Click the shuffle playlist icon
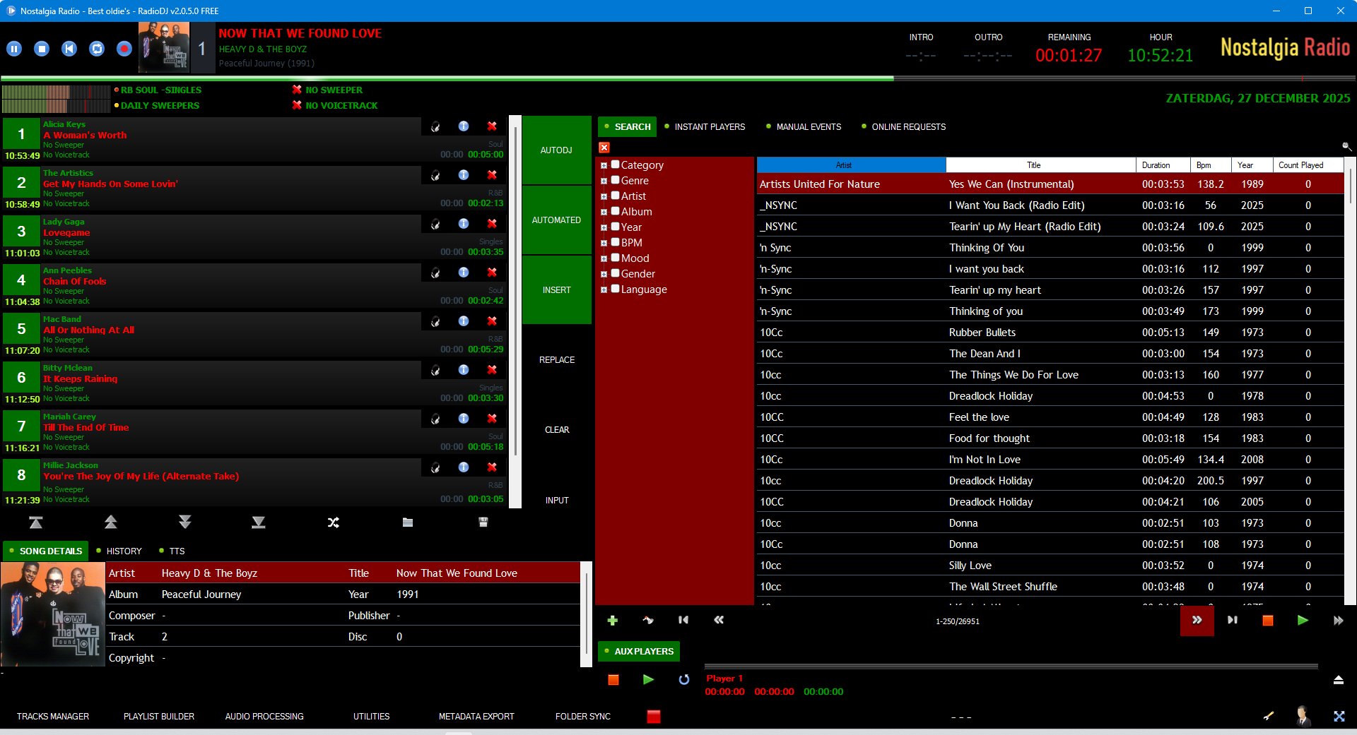 333,522
